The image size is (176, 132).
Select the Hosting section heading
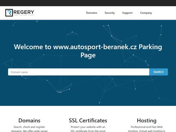[147, 120]
